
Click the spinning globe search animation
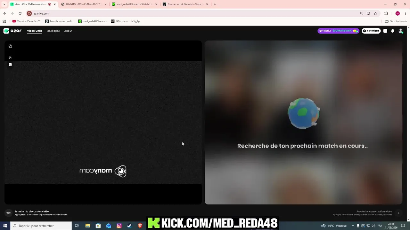point(303,113)
